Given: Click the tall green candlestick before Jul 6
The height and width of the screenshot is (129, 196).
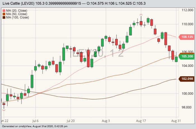Looking at the screenshot, I should pyautogui.click(x=32, y=81).
